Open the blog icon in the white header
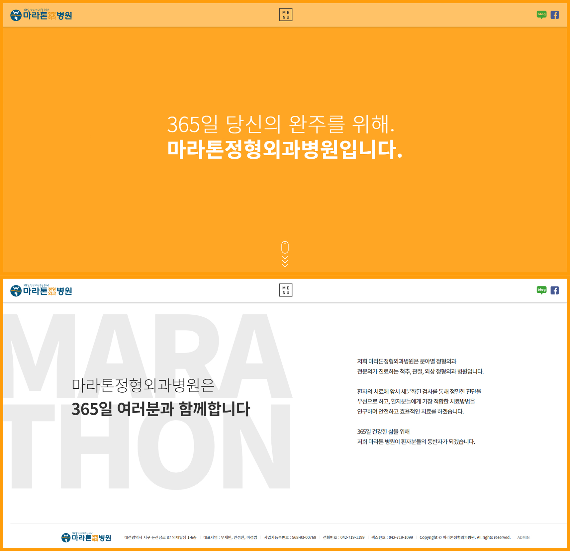This screenshot has width=570, height=551. point(541,290)
